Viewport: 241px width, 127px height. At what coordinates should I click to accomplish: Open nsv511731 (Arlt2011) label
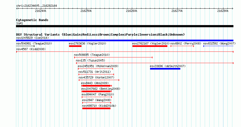[x=95, y=72]
